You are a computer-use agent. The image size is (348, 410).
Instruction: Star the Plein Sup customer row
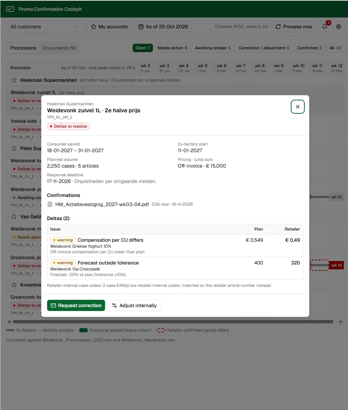tap(14, 149)
